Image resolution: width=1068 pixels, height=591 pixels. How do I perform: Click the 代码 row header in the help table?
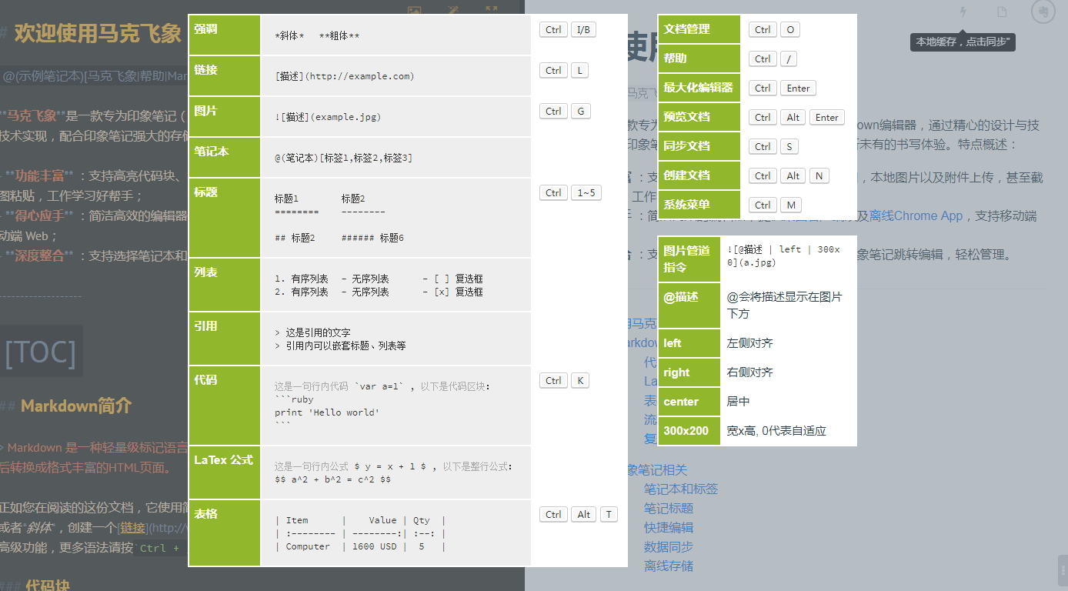click(225, 406)
